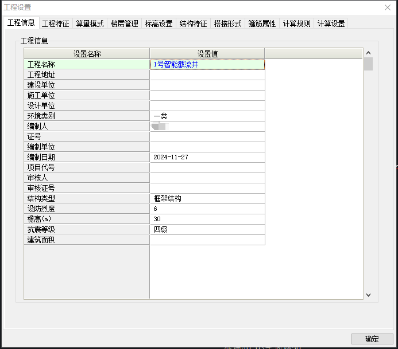
Task: Click the 工程地址 value cell
Action: (207, 74)
